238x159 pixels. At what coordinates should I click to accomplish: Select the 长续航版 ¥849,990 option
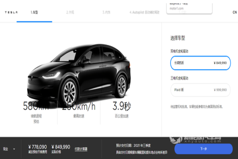(x=200, y=63)
